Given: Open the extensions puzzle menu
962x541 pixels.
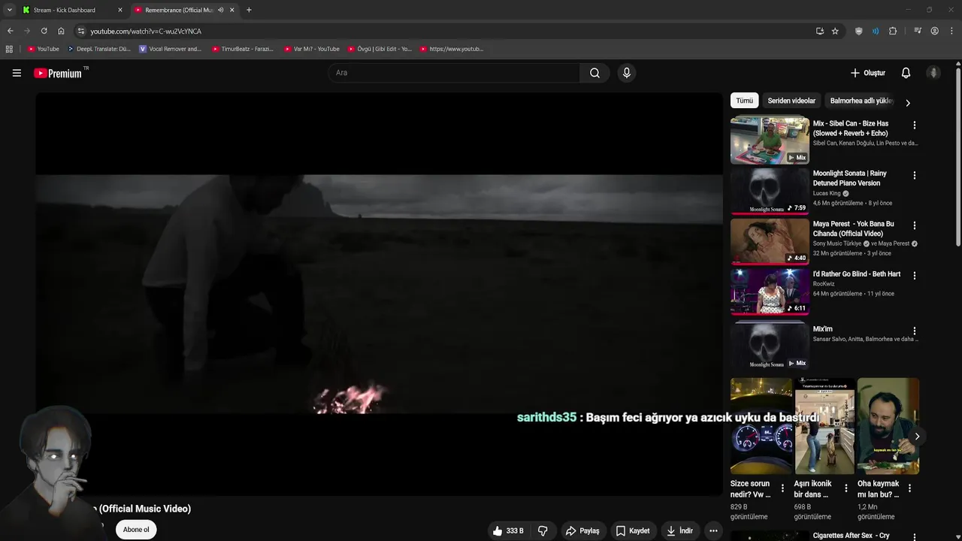Looking at the screenshot, I should coord(893,31).
